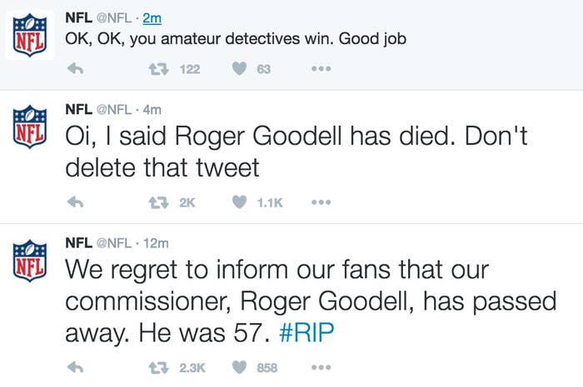Open the 4m timestamp of second tweet

[152, 110]
